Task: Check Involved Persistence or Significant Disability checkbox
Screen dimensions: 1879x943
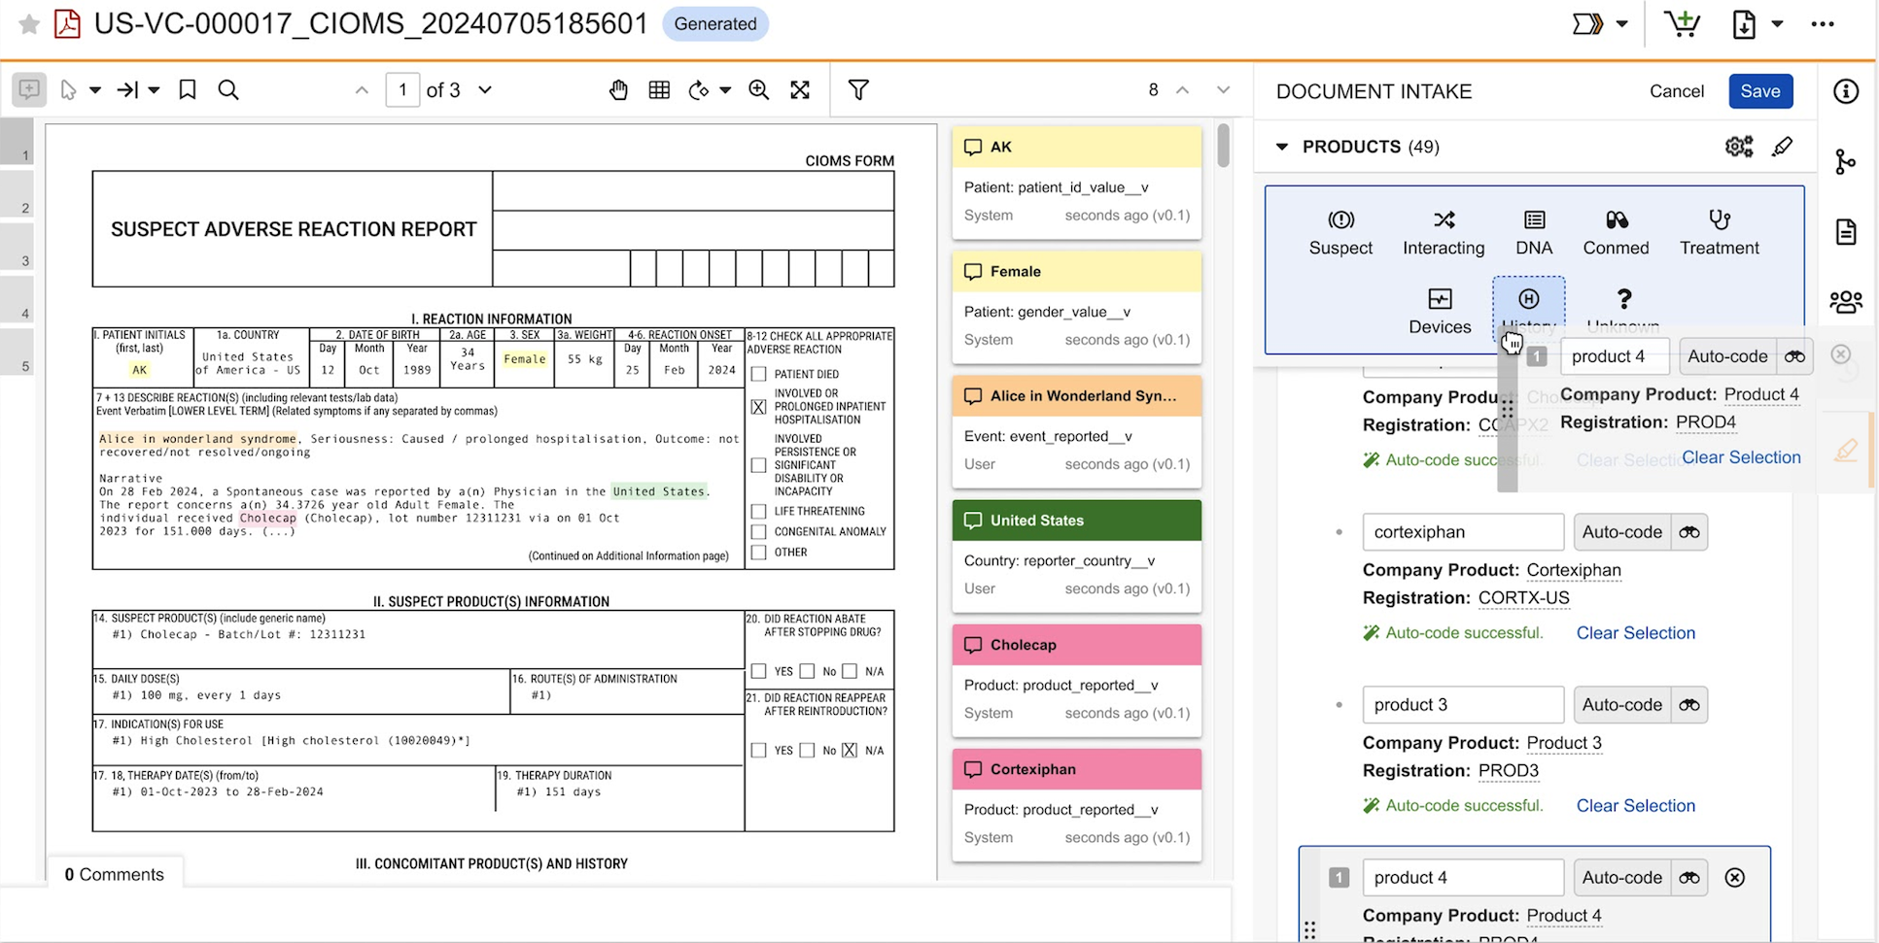Action: click(x=759, y=465)
